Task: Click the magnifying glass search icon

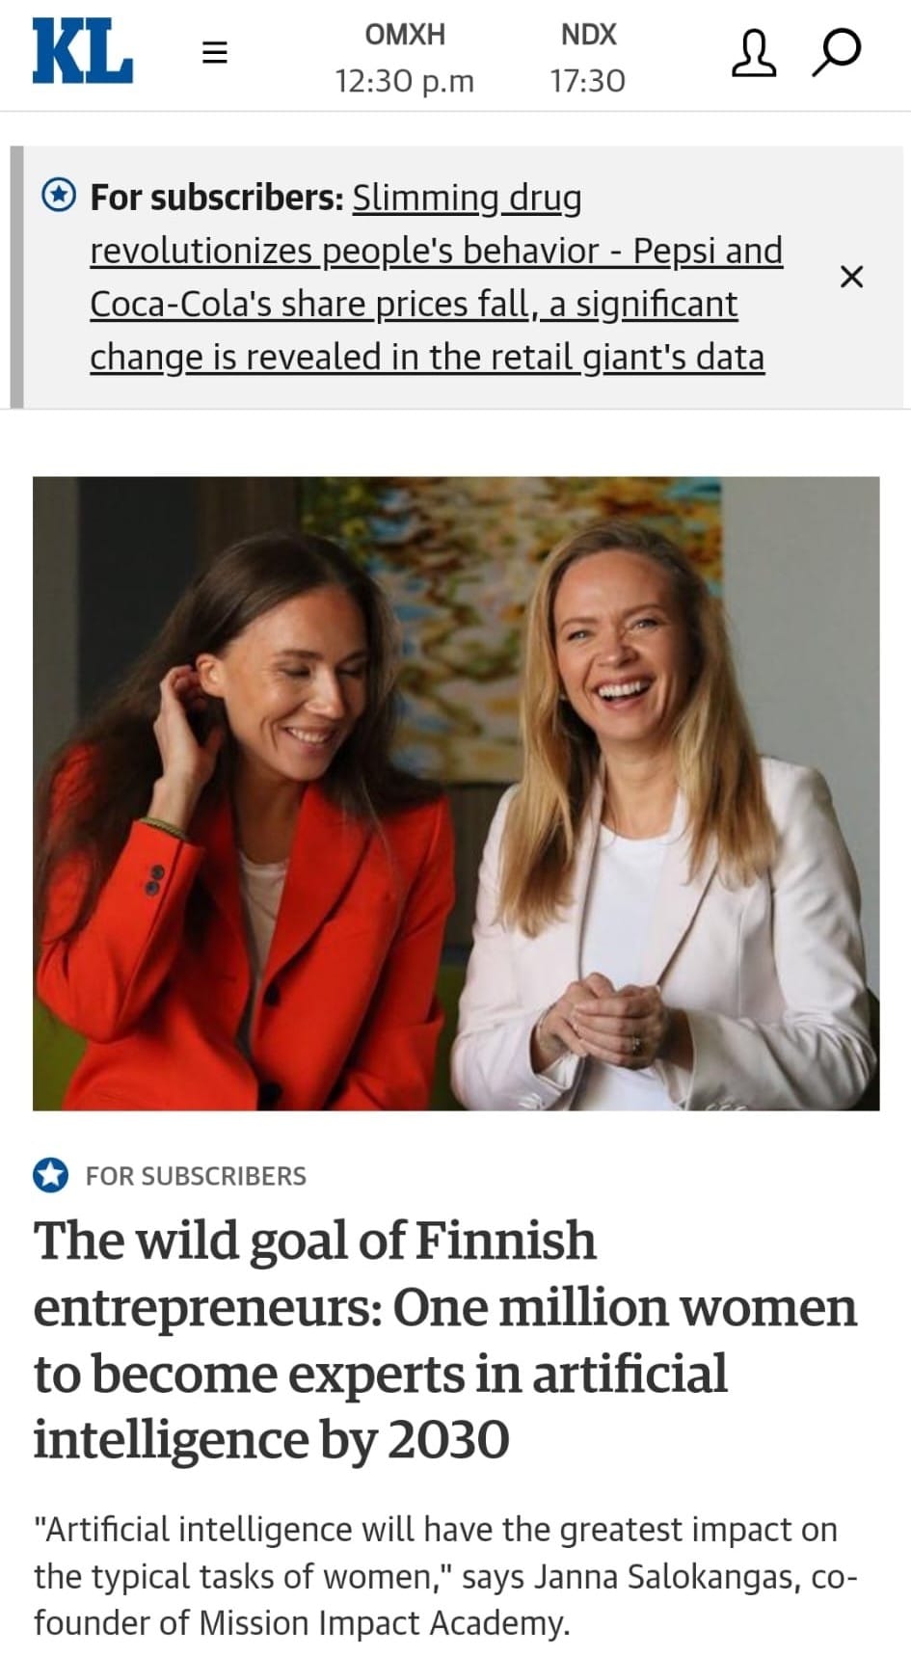Action: tap(836, 52)
